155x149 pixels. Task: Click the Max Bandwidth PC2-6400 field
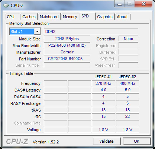point(67,45)
